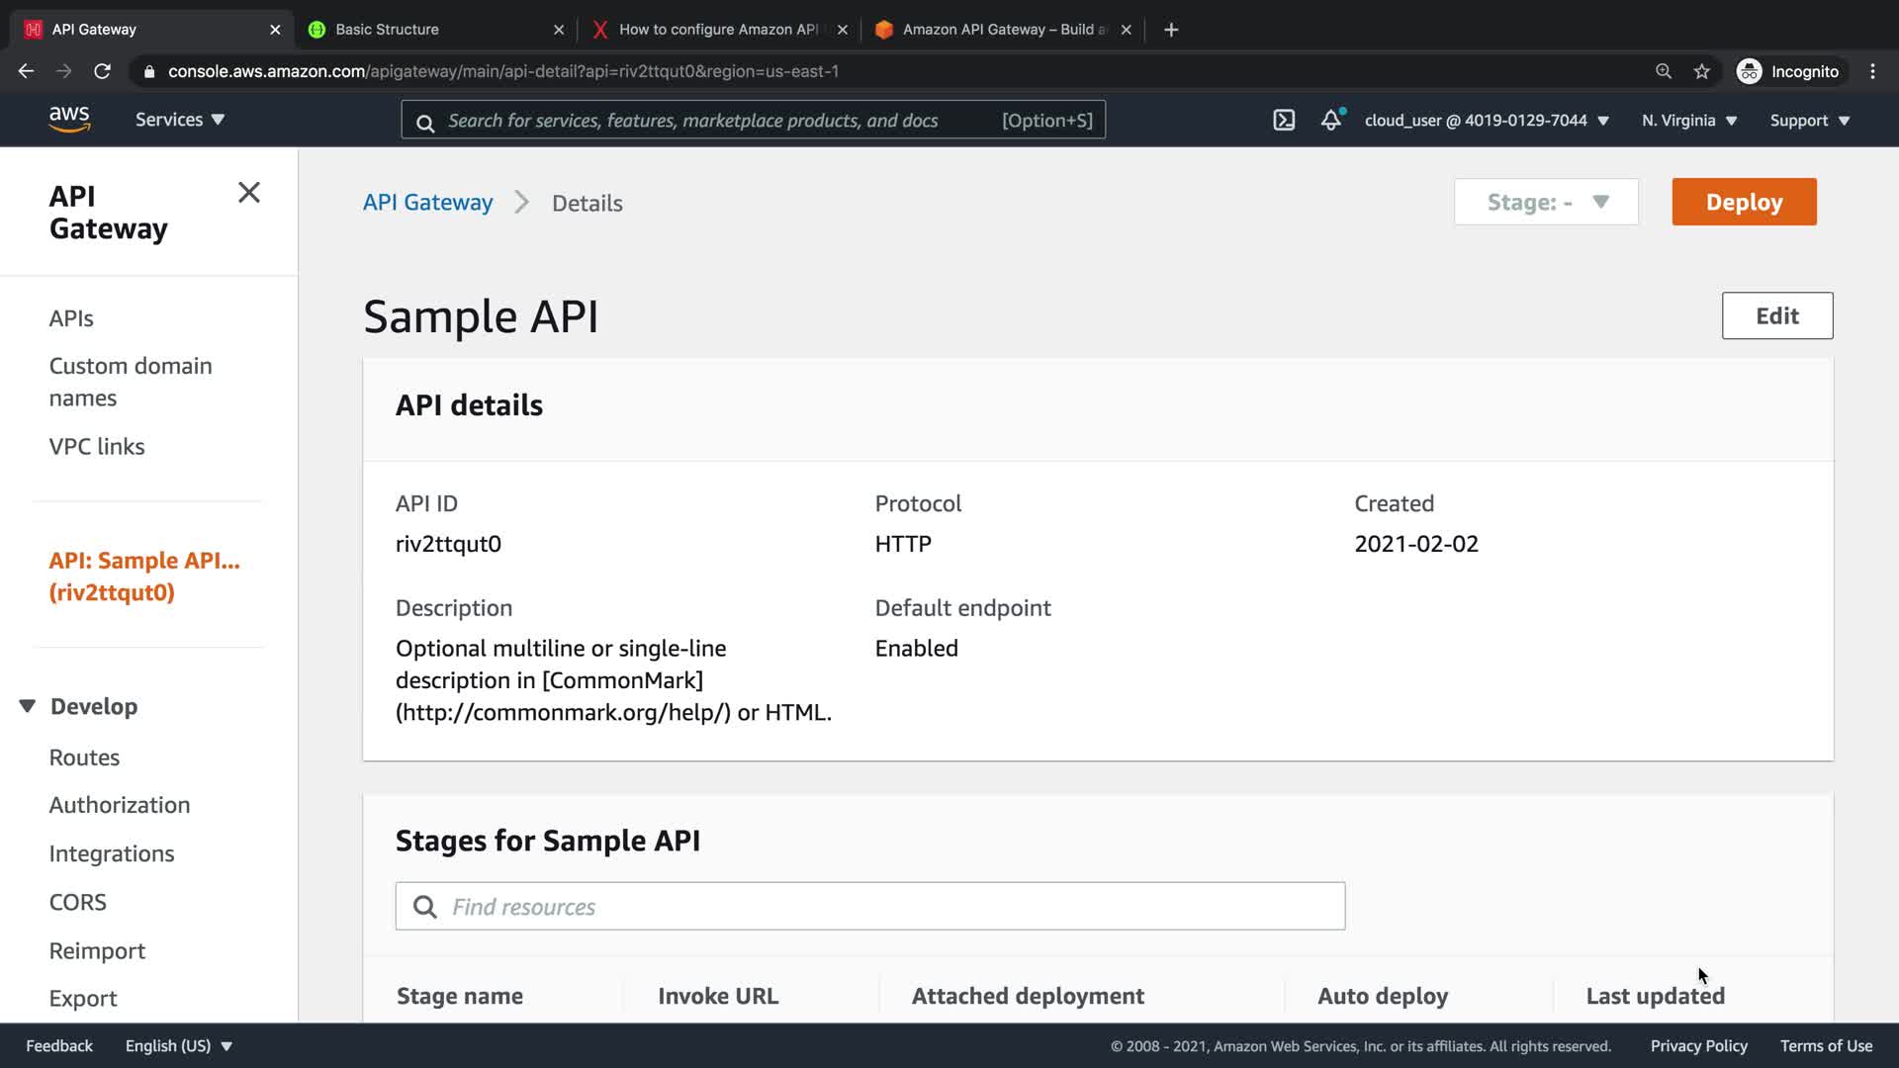Open Chrome three-dot menu
Viewport: 1899px width, 1068px height.
point(1872,71)
